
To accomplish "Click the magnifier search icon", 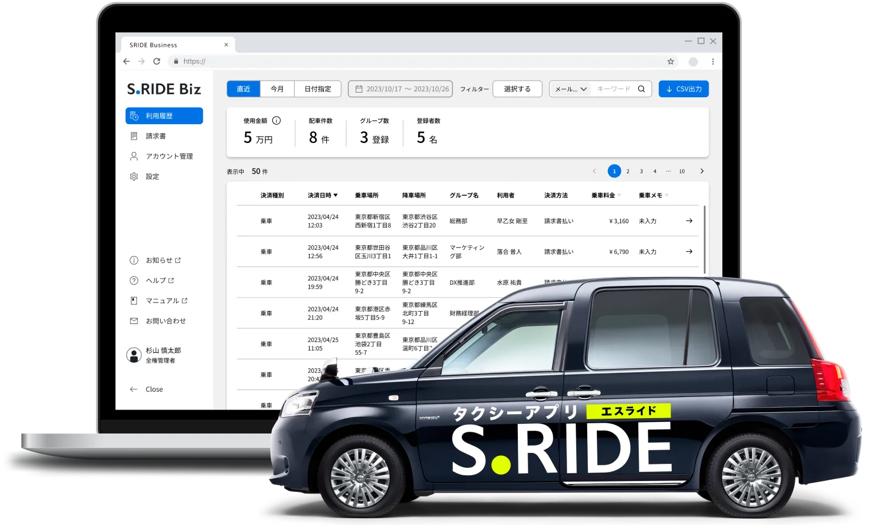I will click(642, 89).
